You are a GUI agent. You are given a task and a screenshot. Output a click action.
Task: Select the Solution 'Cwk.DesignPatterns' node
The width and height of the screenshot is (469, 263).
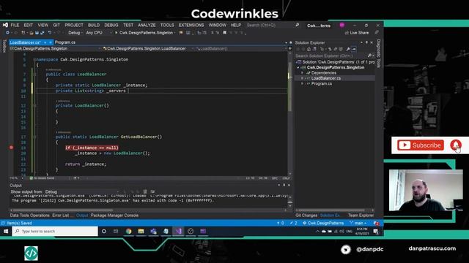point(336,62)
